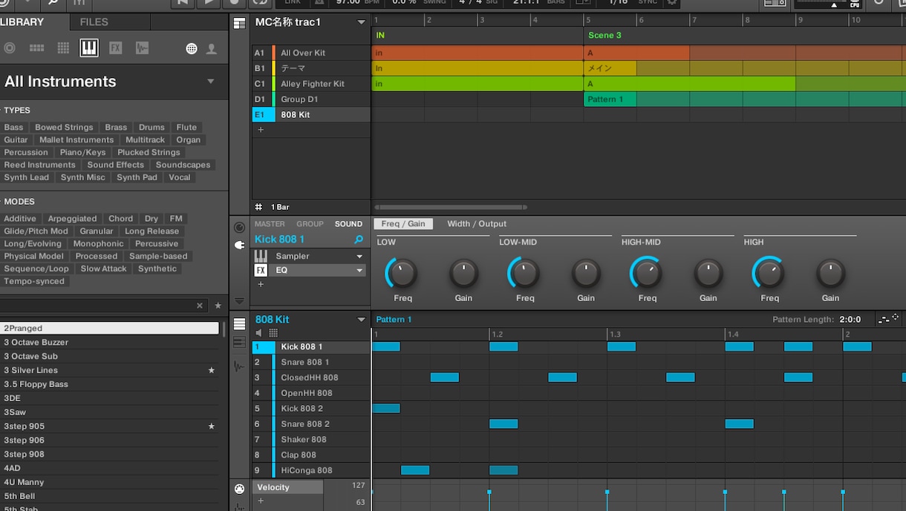Select the Instruments keyboard icon in Library
Image resolution: width=906 pixels, height=511 pixels.
coord(88,48)
